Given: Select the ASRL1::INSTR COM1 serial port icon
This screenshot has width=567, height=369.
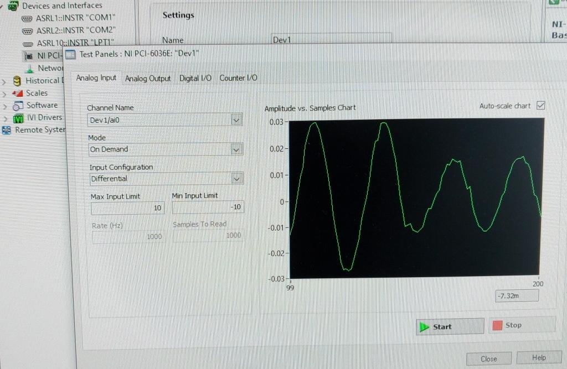Looking at the screenshot, I should [27, 18].
